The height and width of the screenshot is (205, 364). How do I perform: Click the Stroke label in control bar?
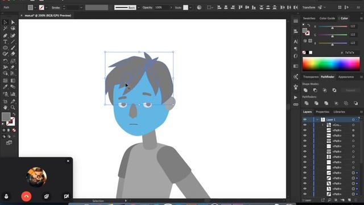point(56,7)
